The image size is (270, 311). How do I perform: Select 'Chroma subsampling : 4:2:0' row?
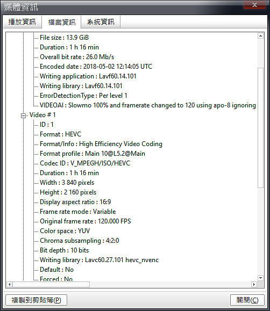click(x=80, y=241)
